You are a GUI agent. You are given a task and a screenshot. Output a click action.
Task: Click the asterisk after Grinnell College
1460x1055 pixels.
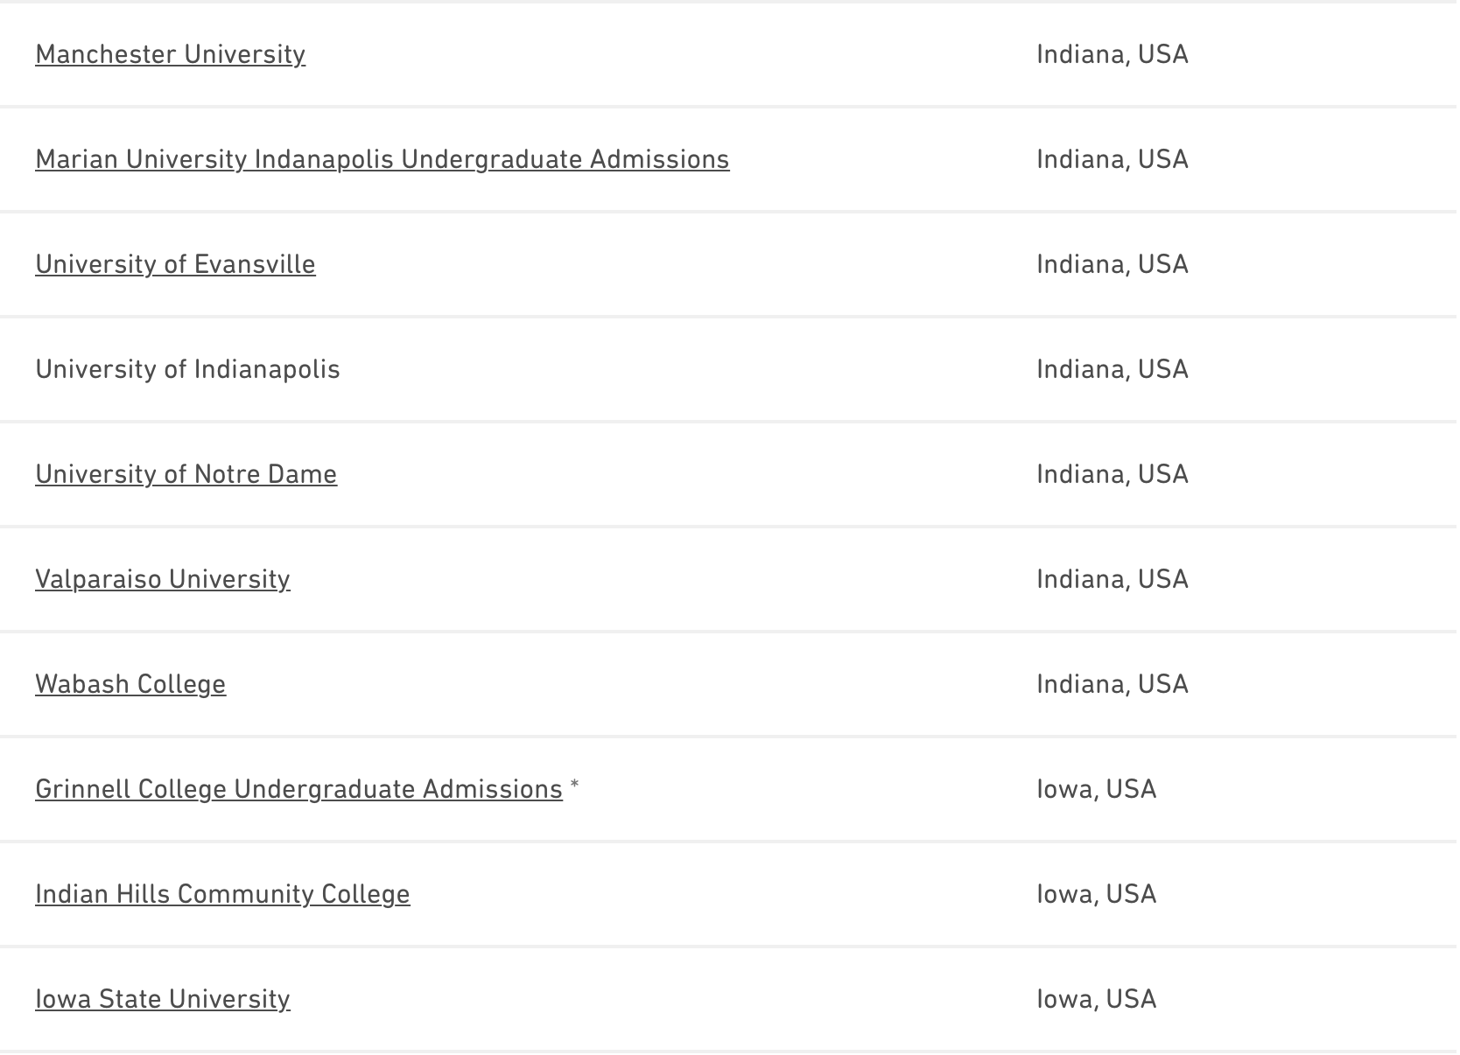pos(574,786)
